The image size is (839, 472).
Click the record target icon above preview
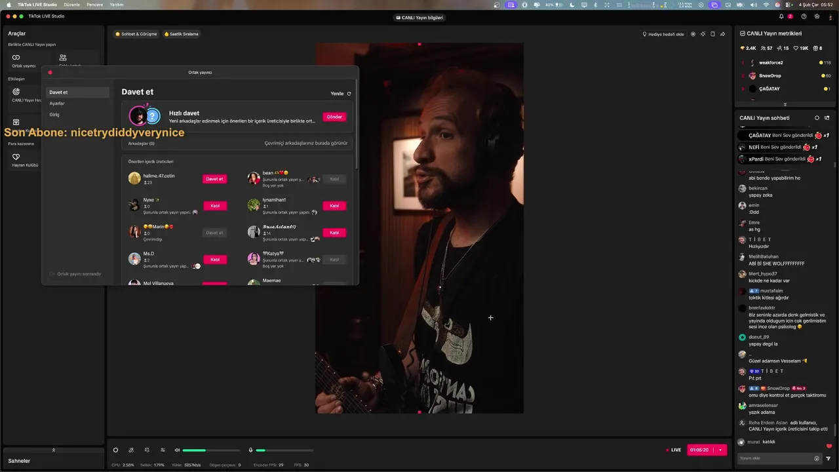693,34
